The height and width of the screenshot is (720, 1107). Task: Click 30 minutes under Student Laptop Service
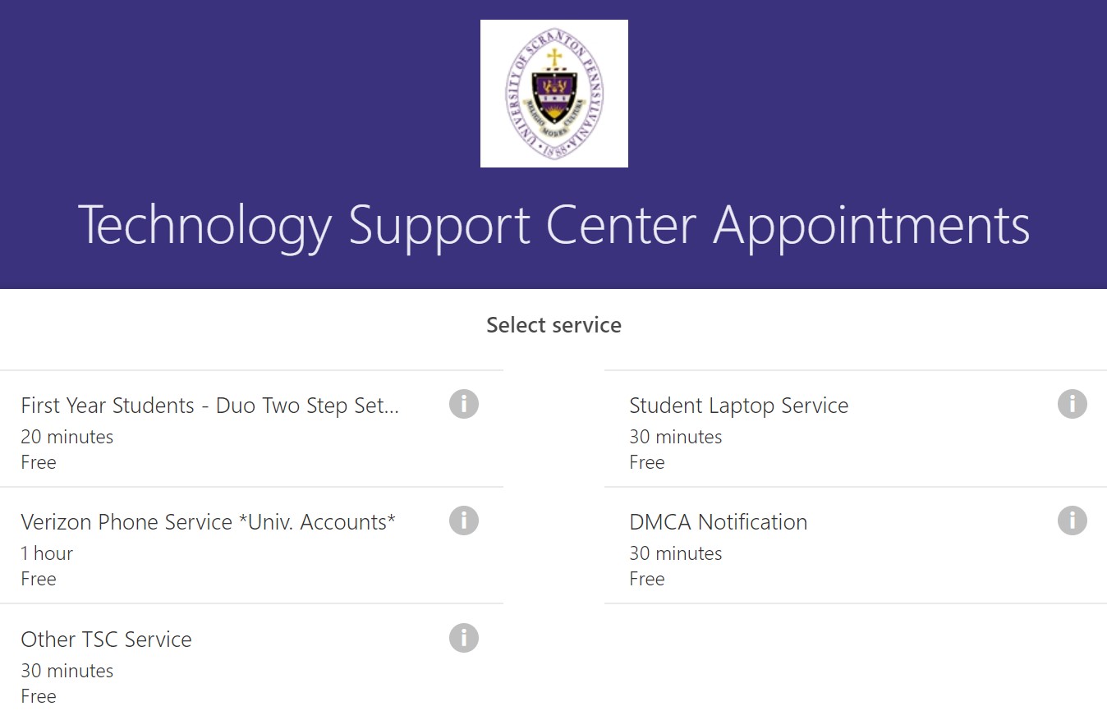676,437
